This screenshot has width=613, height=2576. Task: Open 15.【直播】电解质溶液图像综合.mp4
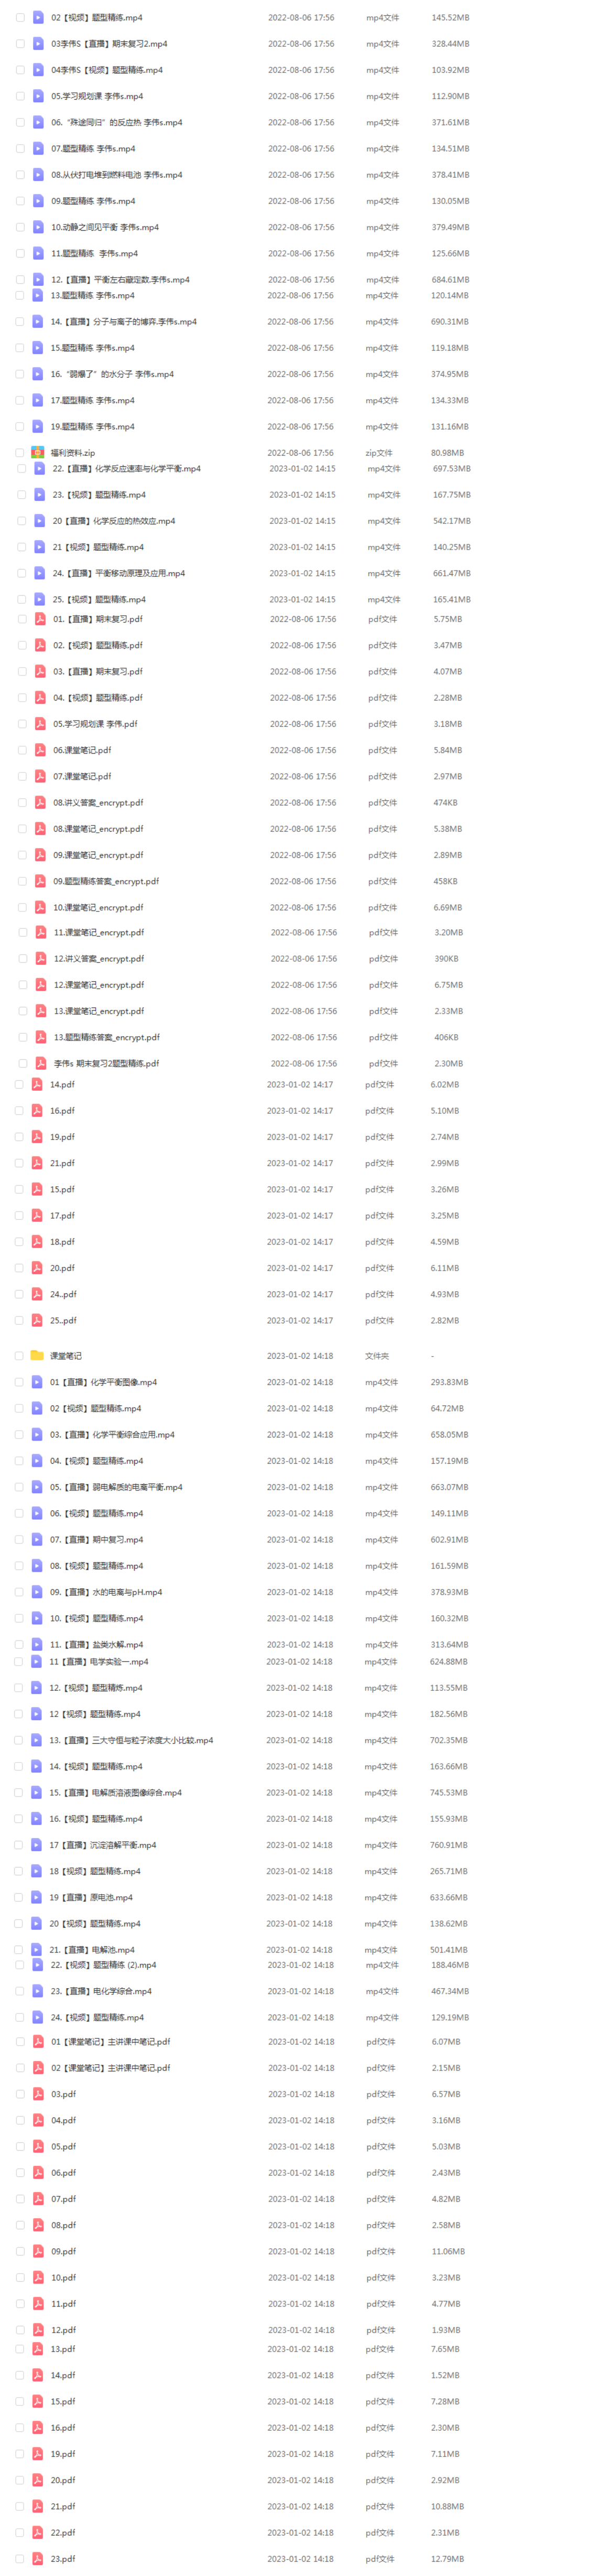point(116,1792)
